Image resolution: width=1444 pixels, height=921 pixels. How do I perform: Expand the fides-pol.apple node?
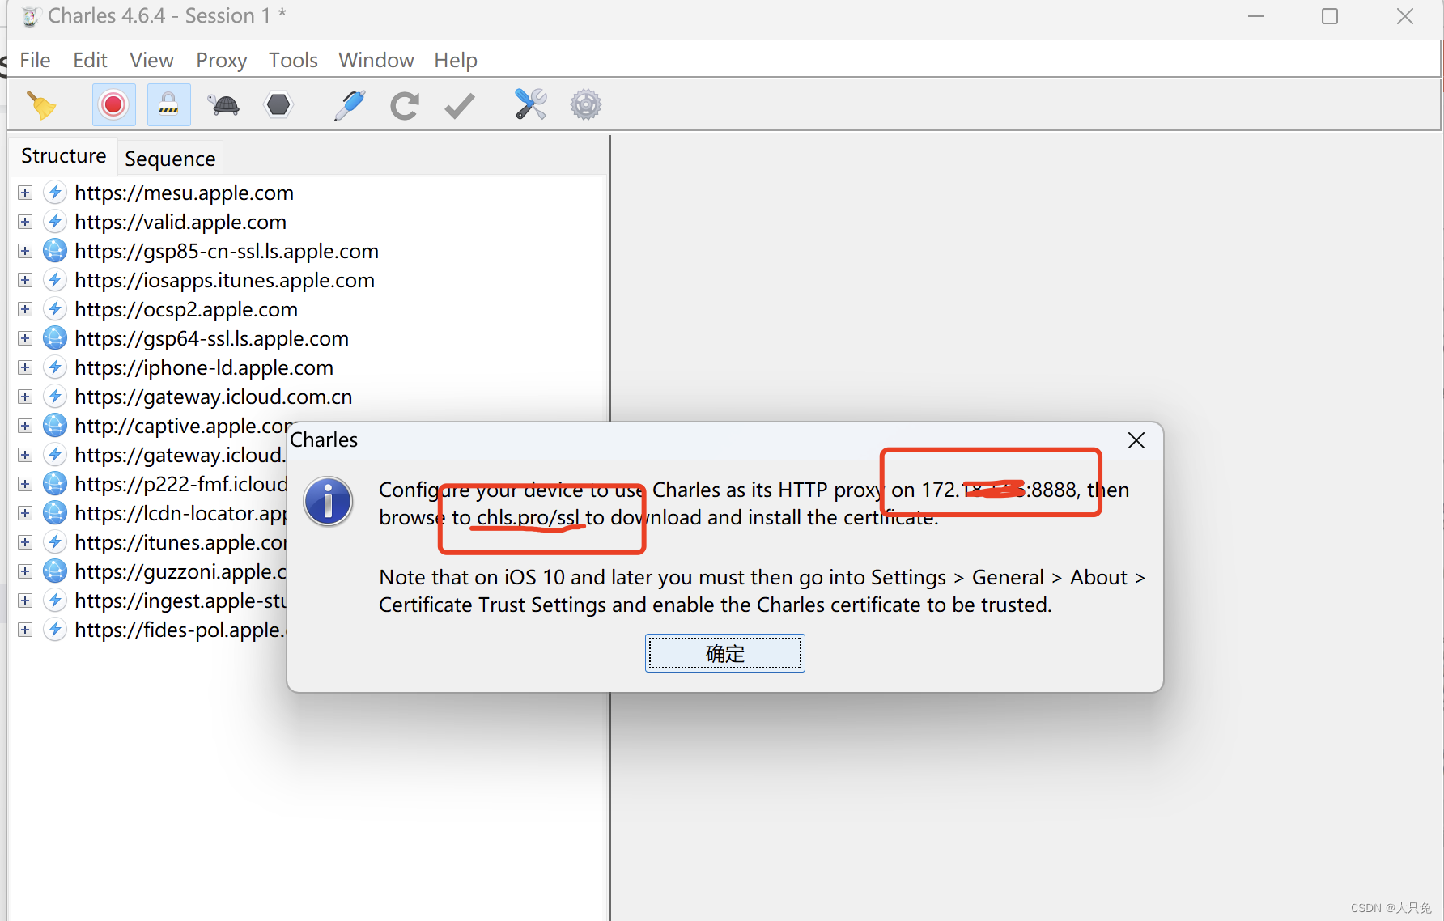pyautogui.click(x=25, y=630)
